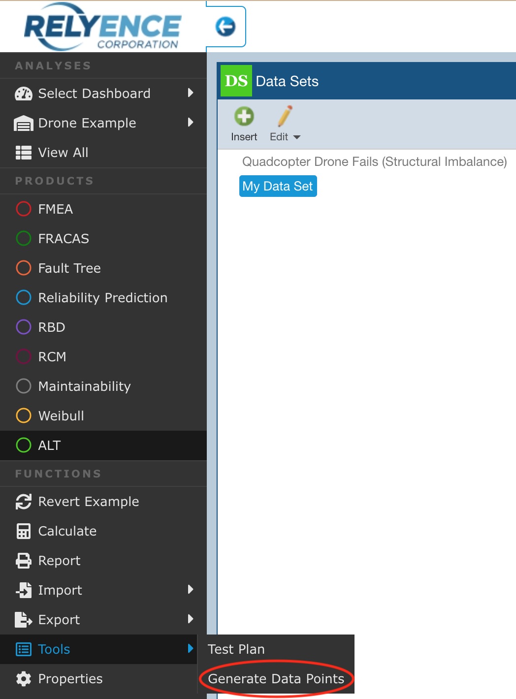The height and width of the screenshot is (699, 516).
Task: Go to Fault Tree product
Action: coord(69,268)
